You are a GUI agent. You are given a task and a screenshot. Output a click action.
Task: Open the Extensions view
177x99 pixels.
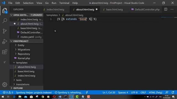[5, 52]
